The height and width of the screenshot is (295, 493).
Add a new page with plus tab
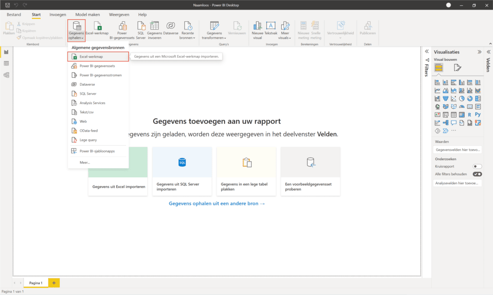click(54, 283)
